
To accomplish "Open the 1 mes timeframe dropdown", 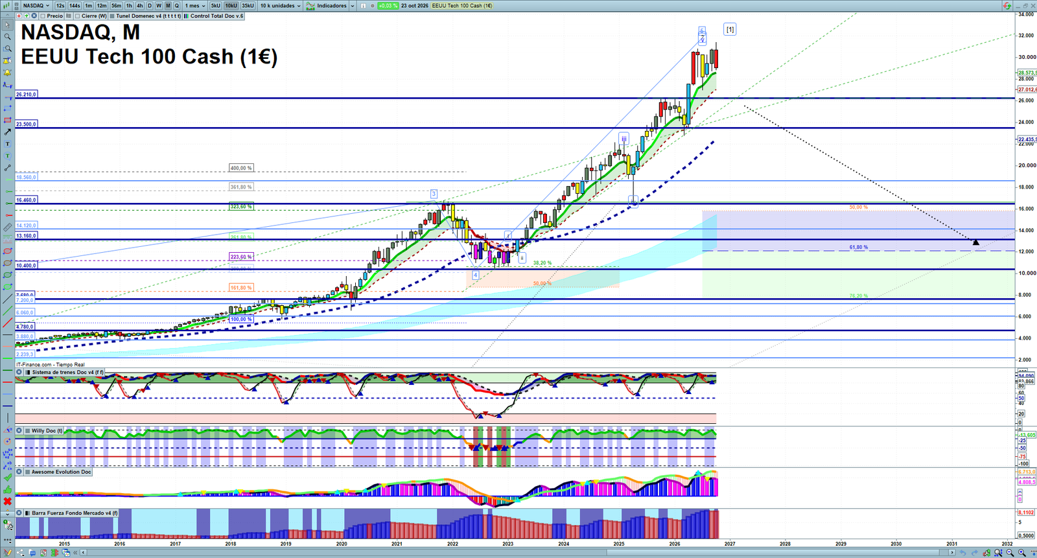I will point(195,6).
